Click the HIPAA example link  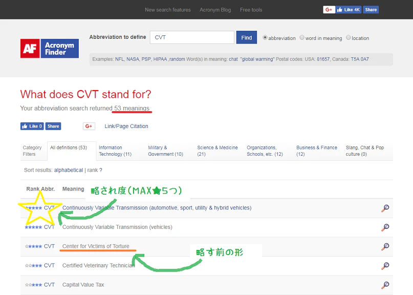[x=160, y=59]
